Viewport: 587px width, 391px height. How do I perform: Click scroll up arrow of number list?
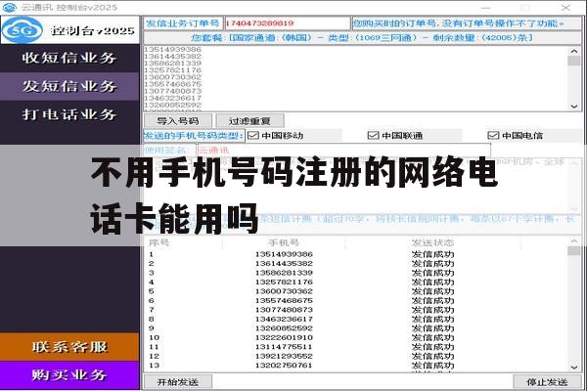click(574, 51)
